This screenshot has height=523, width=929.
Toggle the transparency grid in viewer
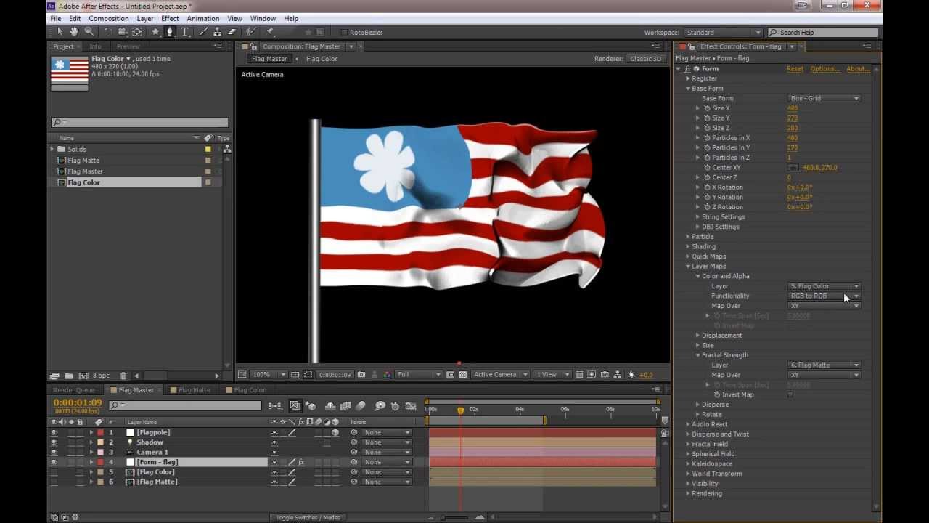[463, 375]
